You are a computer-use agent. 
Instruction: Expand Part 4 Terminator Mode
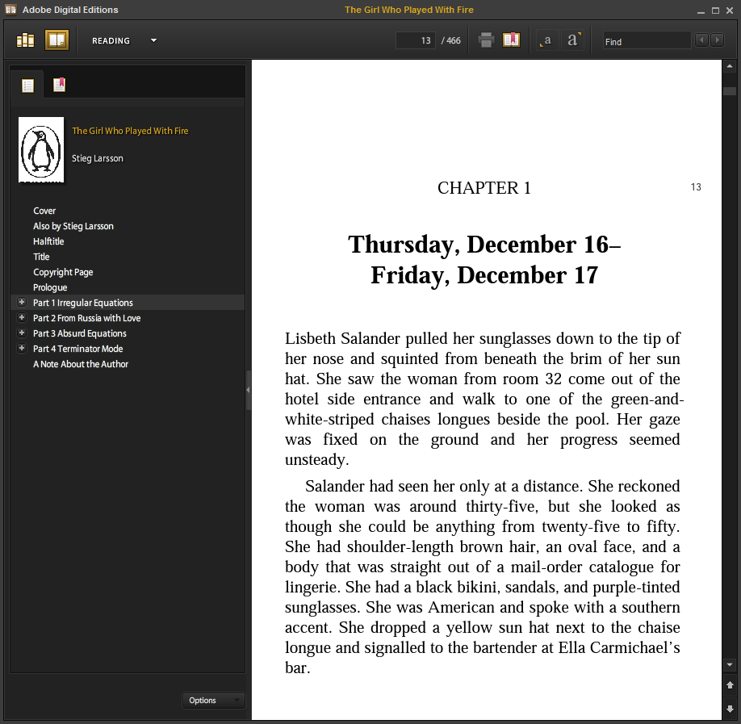point(22,349)
